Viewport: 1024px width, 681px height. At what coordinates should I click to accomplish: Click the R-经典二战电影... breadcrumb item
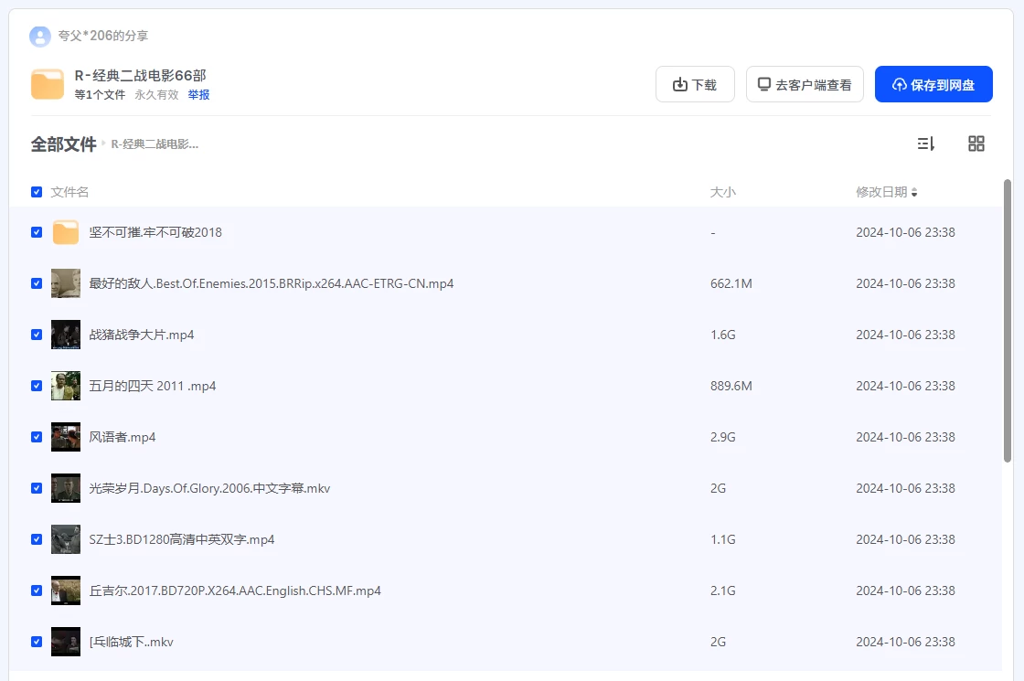155,144
